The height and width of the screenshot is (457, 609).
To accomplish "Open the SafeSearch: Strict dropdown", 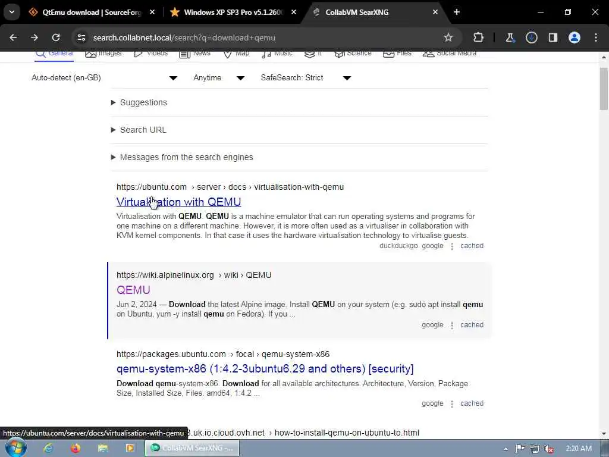I will (306, 78).
